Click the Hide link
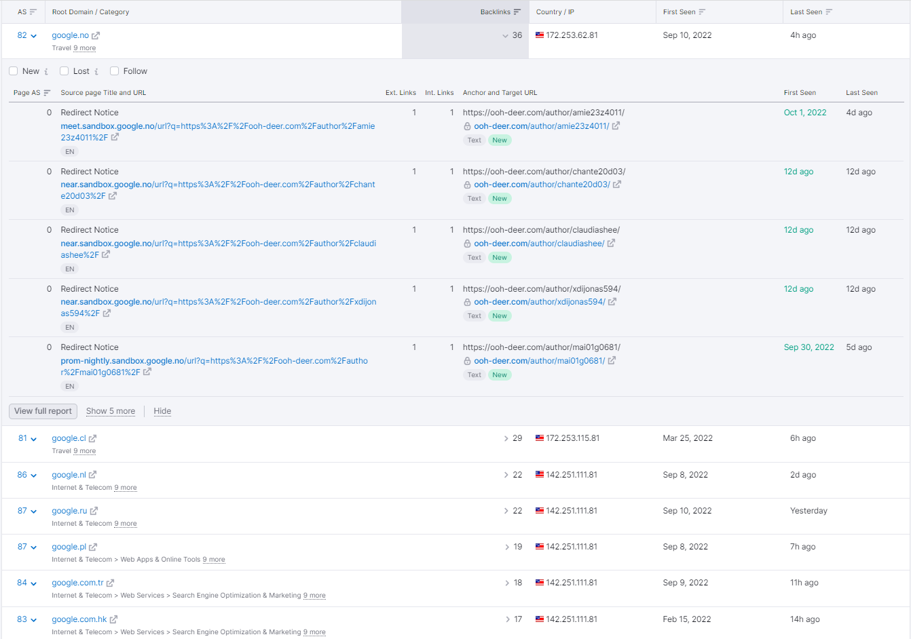This screenshot has width=911, height=639. click(162, 411)
